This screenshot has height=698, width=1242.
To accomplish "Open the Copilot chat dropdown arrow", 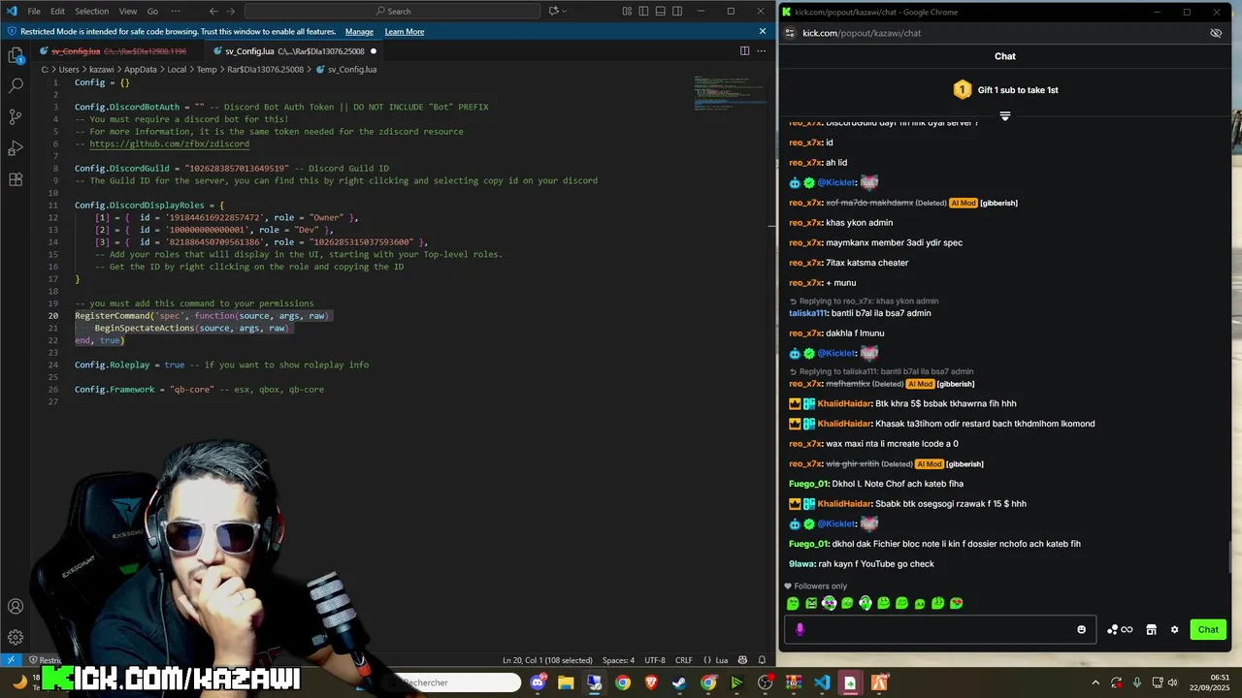I will 567,11.
